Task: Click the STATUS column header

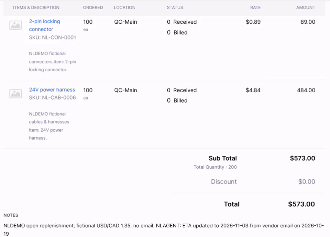Action: [175, 8]
